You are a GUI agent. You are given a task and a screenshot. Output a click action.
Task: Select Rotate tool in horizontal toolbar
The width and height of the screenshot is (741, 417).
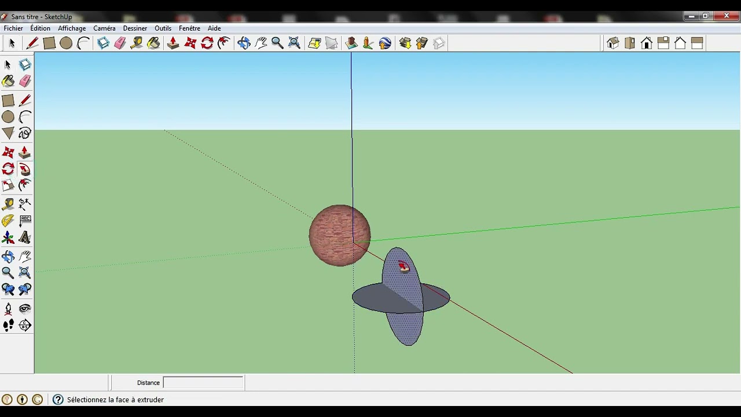pyautogui.click(x=207, y=43)
